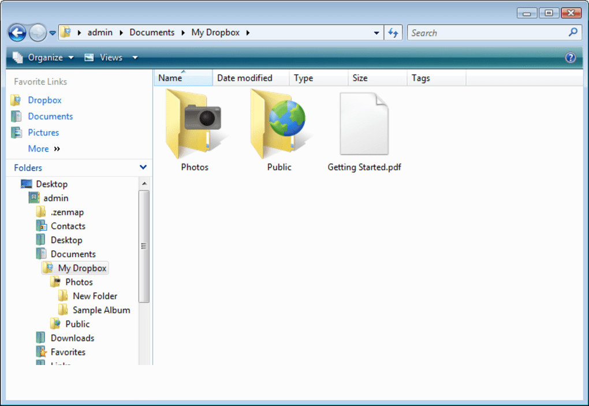
Task: Expand the arrow after admin breadcrumb
Action: 121,33
